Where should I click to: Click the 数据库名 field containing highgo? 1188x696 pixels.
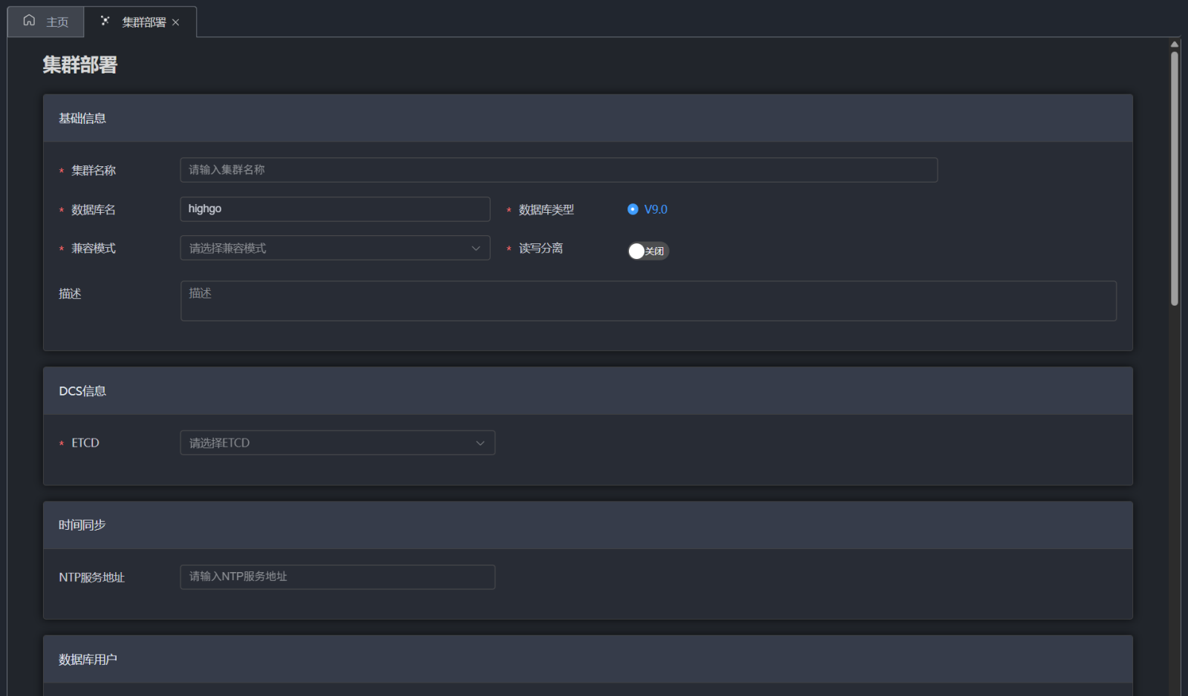[x=335, y=209]
